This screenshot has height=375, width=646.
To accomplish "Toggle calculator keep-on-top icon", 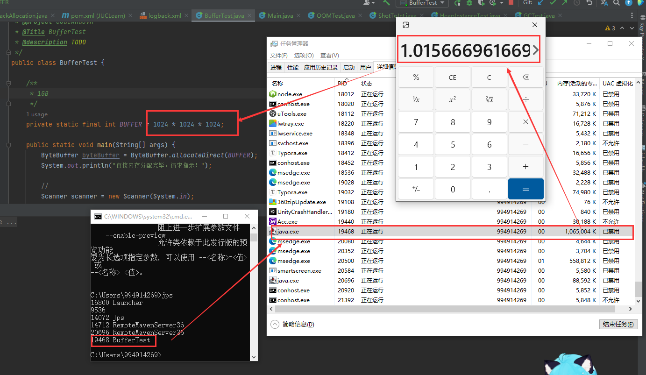I will click(x=406, y=25).
